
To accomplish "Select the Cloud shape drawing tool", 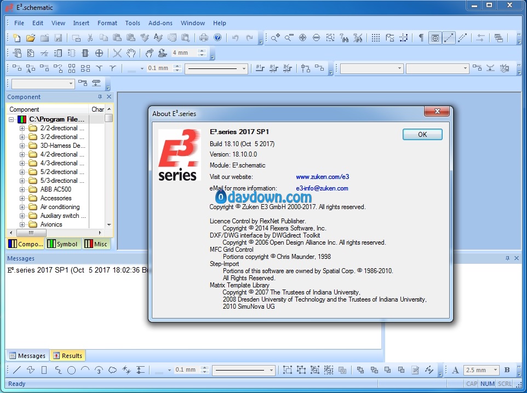I will 113,370.
